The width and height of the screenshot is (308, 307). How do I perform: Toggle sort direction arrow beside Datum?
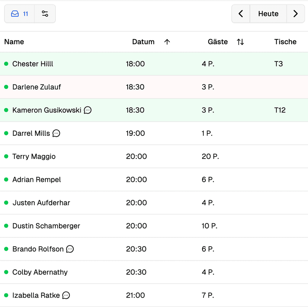pos(167,42)
